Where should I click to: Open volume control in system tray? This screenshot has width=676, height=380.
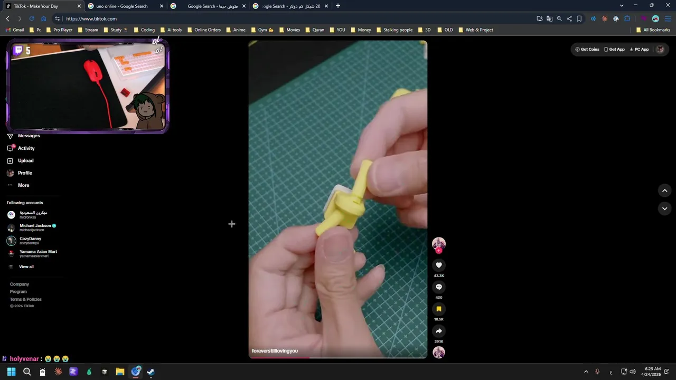(x=633, y=372)
